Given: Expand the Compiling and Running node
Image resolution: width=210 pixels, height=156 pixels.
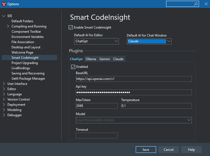Looking at the screenshot, I should pos(8,26).
